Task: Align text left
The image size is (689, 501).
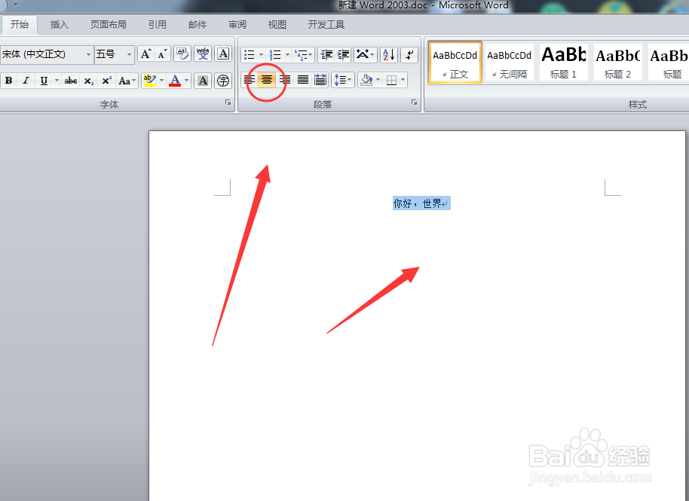Action: pos(250,80)
